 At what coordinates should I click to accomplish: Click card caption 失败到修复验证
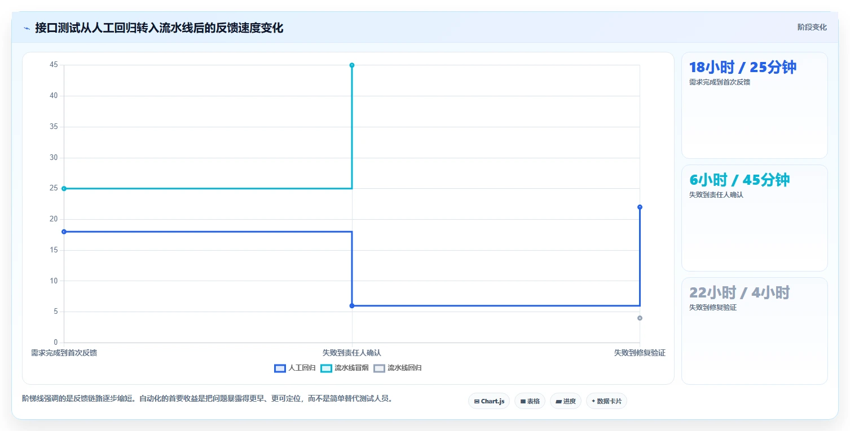pyautogui.click(x=713, y=307)
